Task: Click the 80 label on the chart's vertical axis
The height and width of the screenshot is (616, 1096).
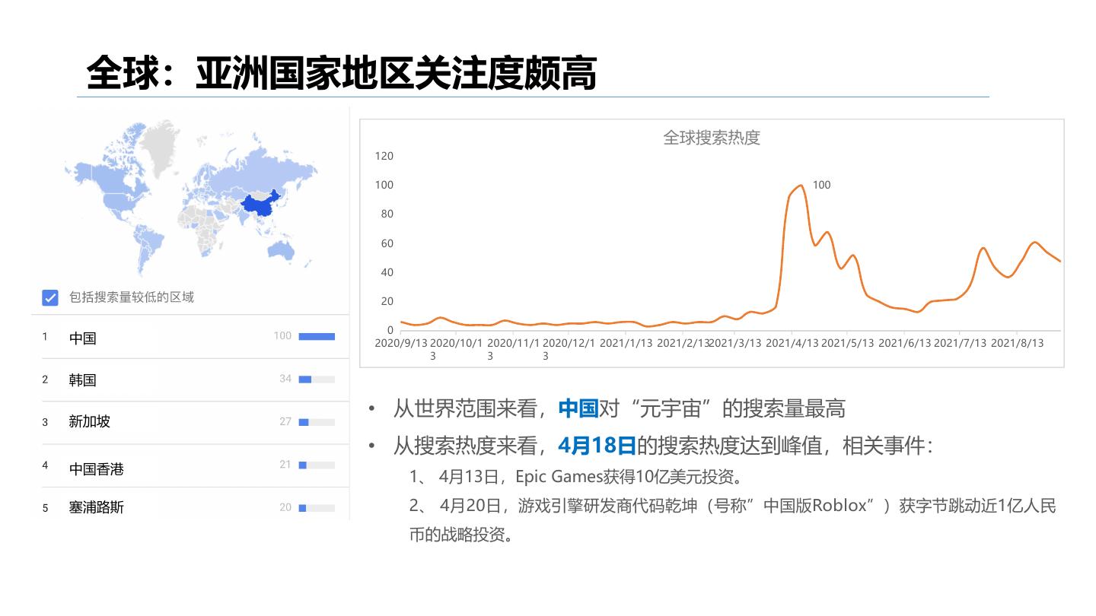Action: [387, 214]
